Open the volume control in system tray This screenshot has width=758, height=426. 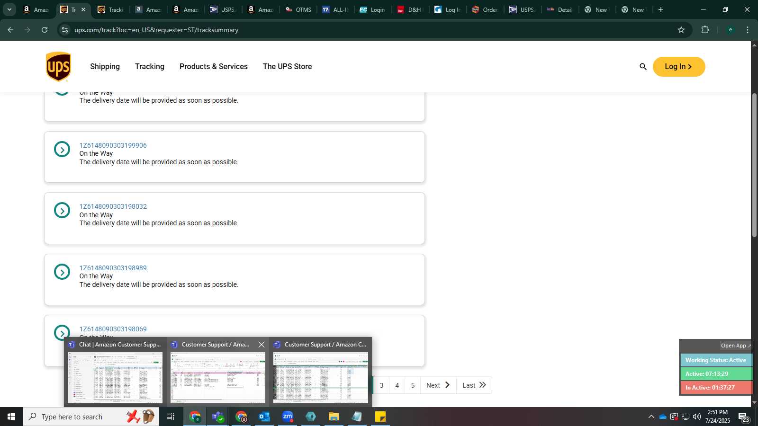(x=697, y=417)
